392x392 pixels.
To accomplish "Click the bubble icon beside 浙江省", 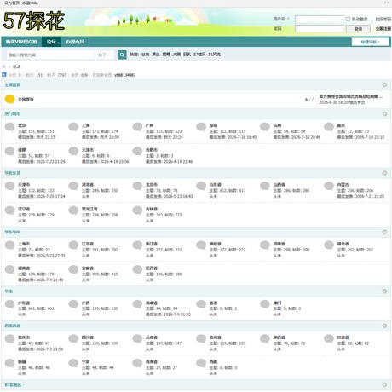I will [137, 245].
